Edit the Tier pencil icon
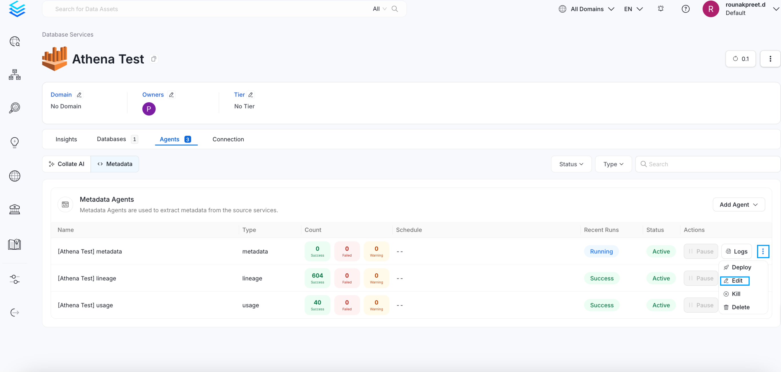 tap(250, 95)
